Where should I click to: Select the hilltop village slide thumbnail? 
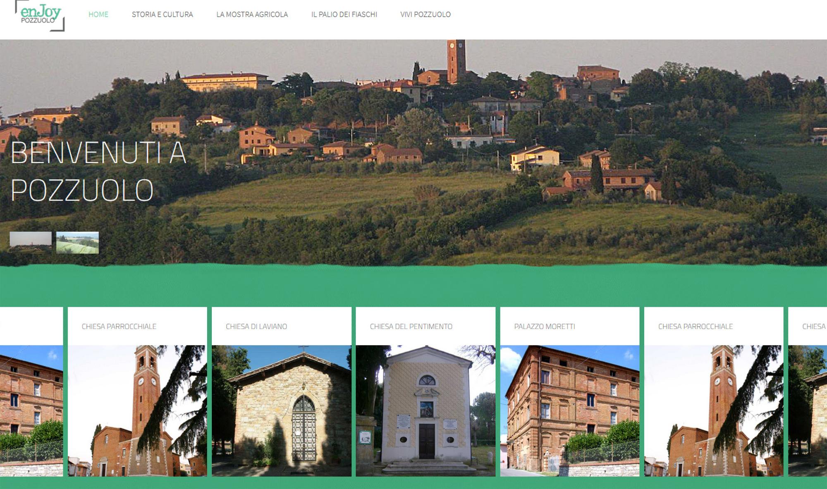[31, 242]
